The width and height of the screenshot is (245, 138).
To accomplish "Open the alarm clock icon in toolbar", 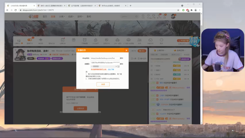I will [x=85, y=40].
